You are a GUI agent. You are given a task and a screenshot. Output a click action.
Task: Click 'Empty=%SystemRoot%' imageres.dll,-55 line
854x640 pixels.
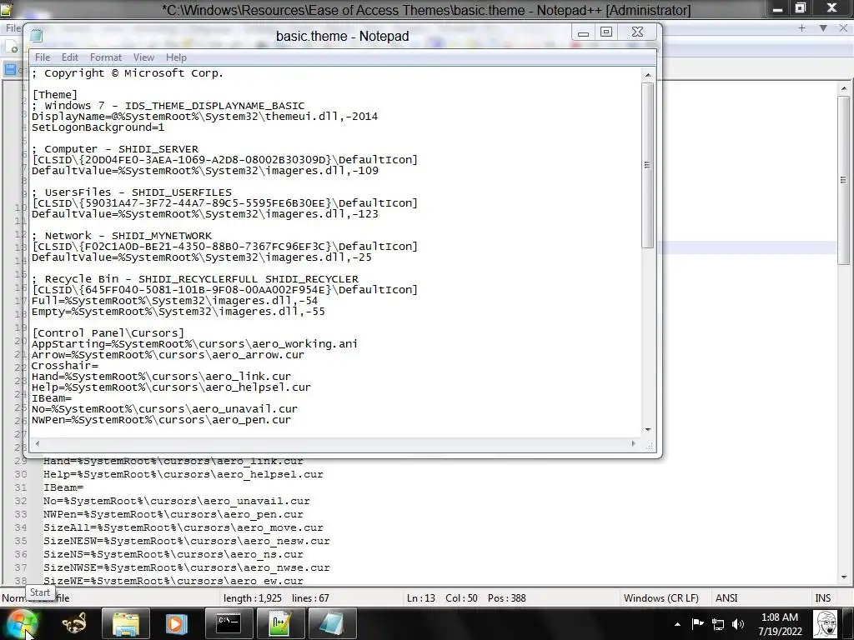click(x=178, y=312)
